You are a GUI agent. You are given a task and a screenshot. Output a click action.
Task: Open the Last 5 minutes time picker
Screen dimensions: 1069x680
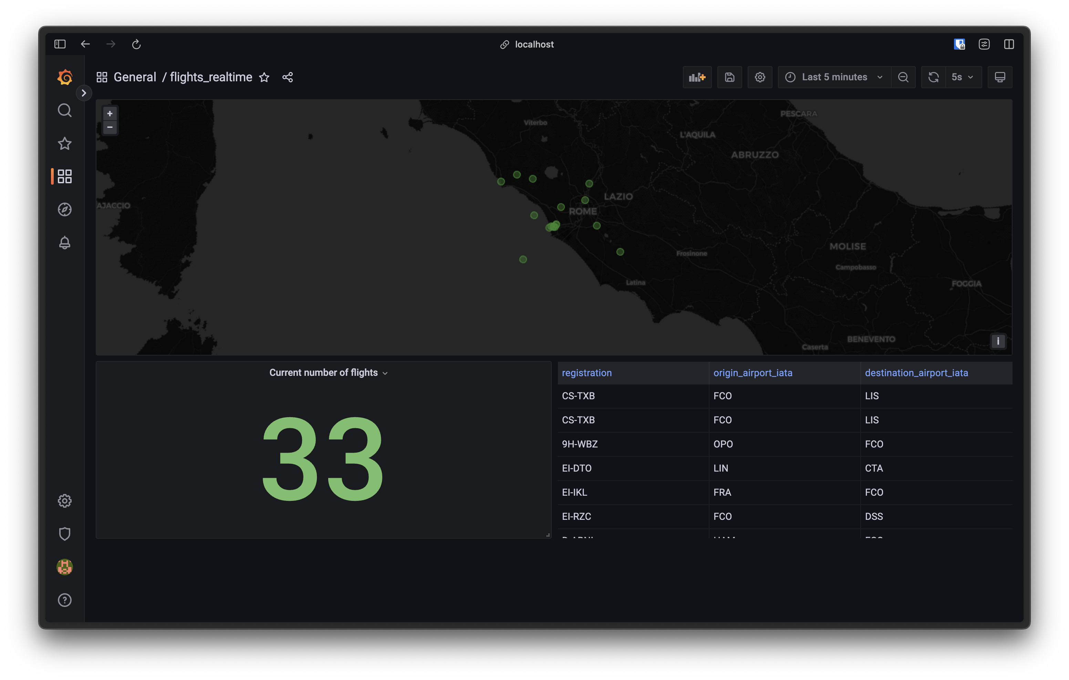coord(834,77)
